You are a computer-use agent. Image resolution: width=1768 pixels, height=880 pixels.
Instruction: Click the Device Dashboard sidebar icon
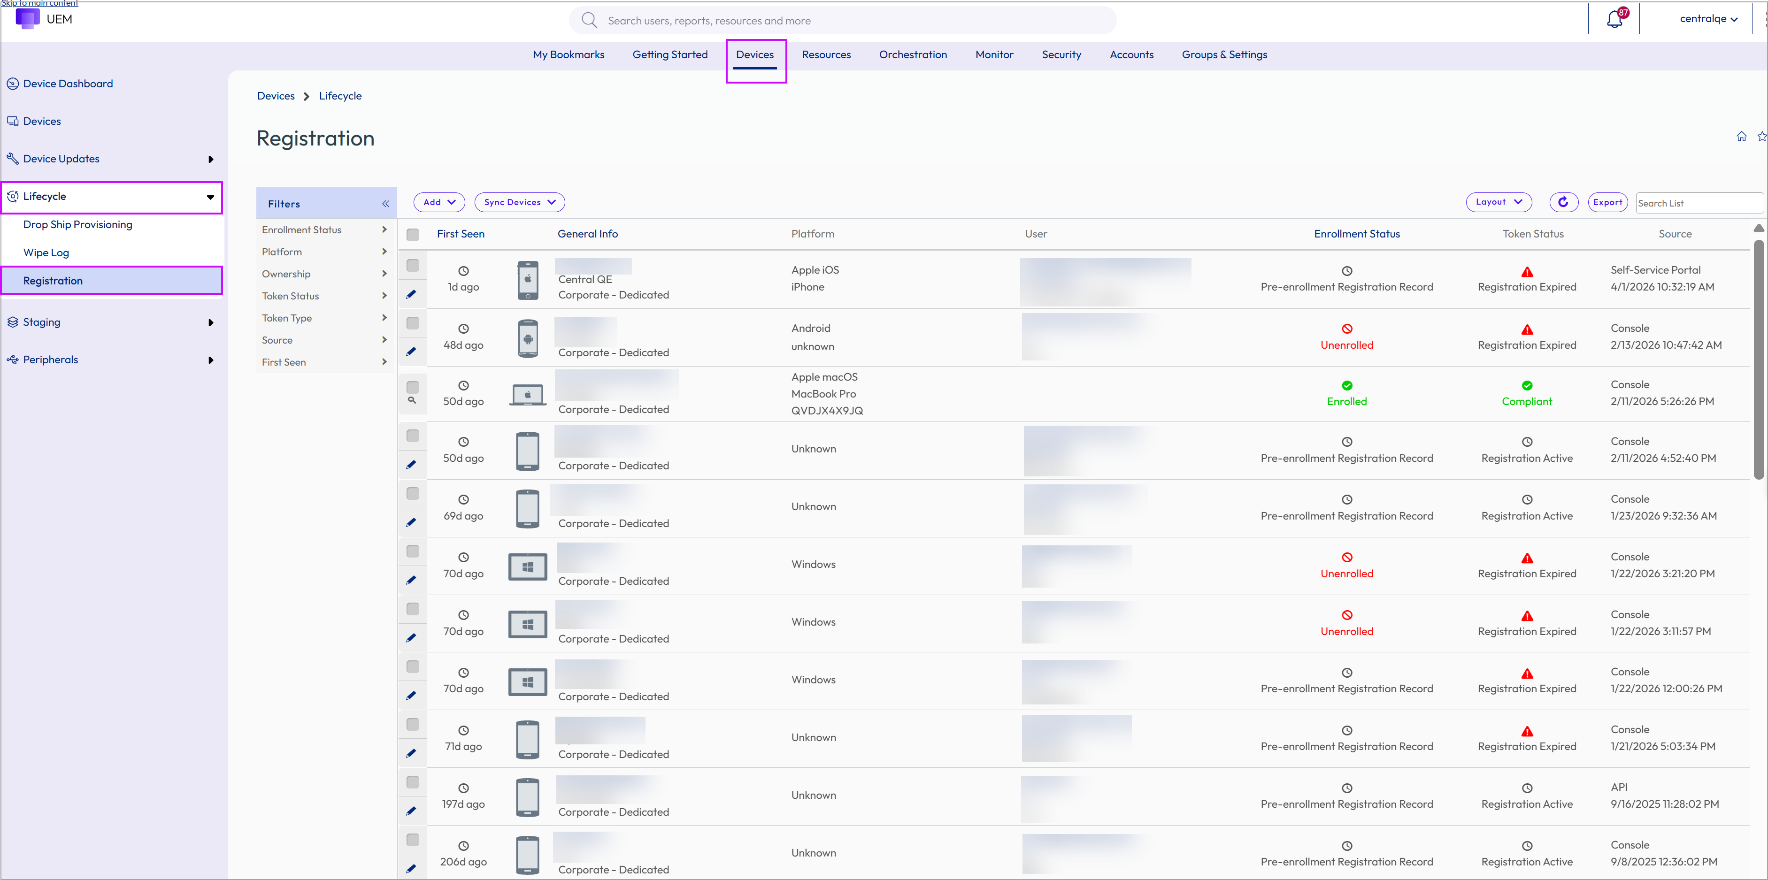[x=13, y=84]
